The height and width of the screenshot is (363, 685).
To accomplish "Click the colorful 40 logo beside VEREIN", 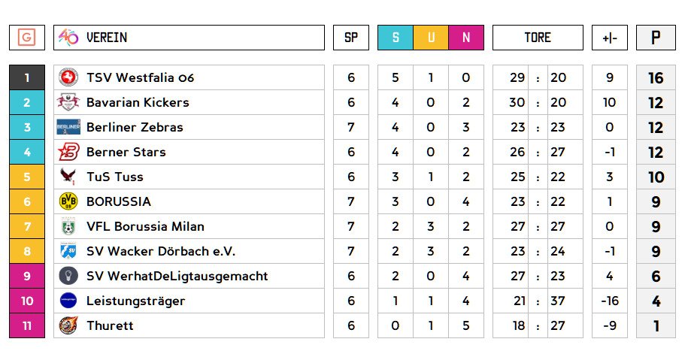I will coord(68,38).
